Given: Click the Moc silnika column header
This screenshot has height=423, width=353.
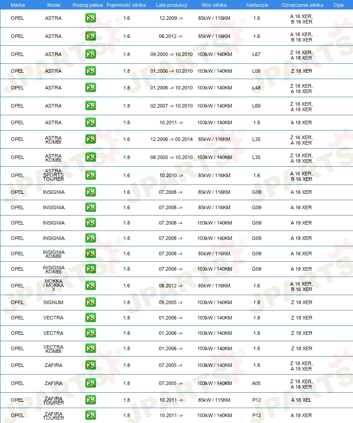Looking at the screenshot, I should [214, 5].
